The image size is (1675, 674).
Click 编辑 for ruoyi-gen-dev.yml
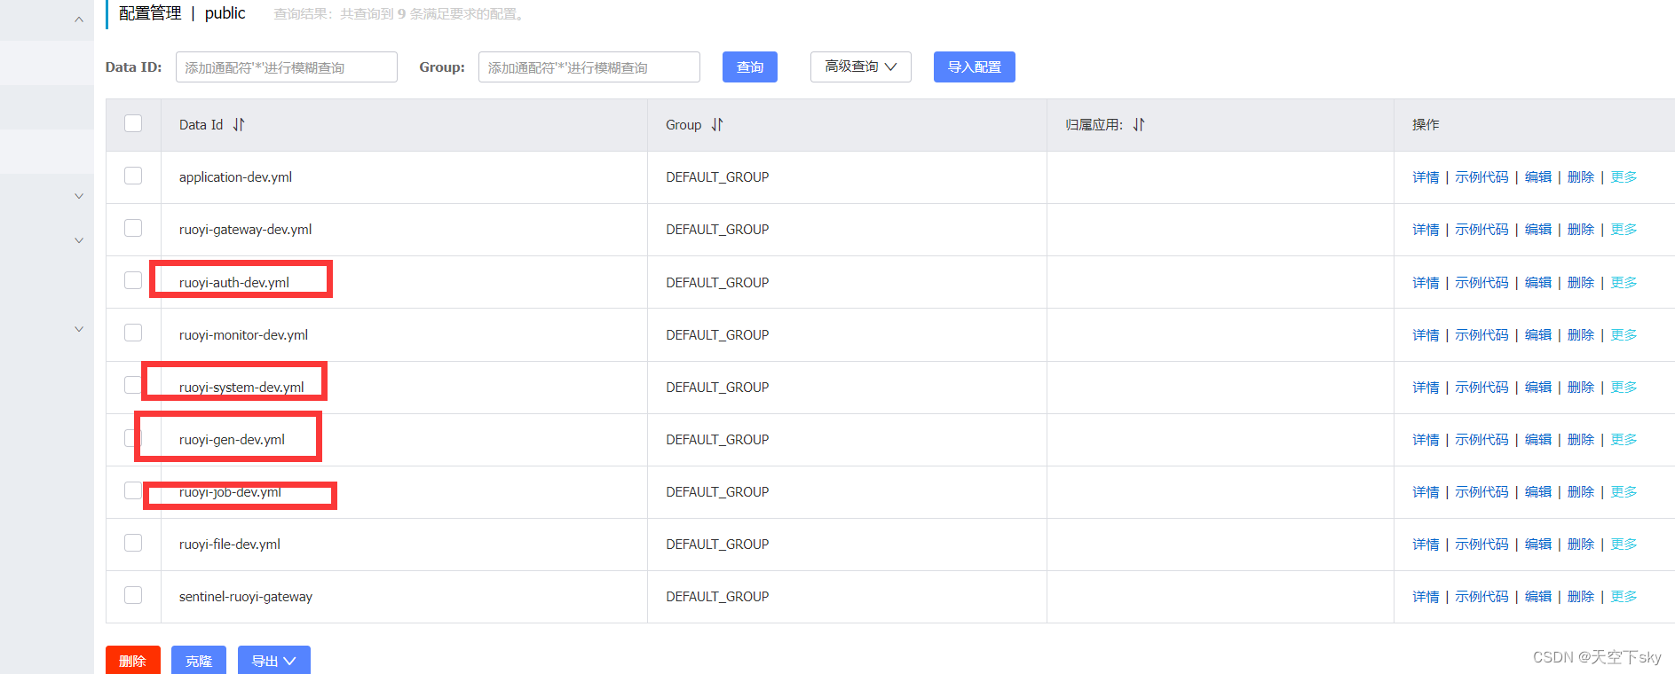[1538, 440]
